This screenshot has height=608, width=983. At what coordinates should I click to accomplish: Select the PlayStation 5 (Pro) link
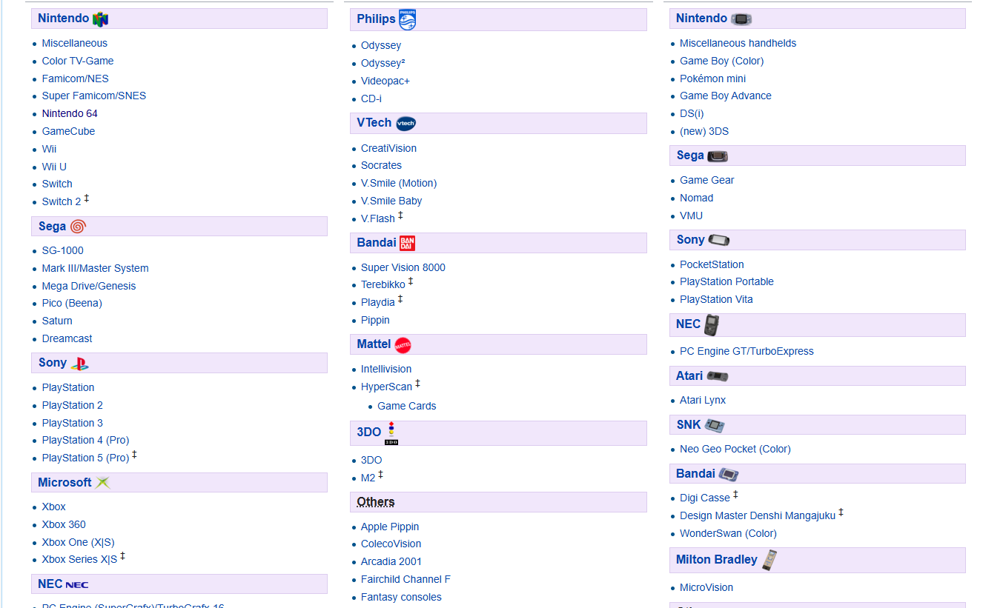click(x=86, y=458)
